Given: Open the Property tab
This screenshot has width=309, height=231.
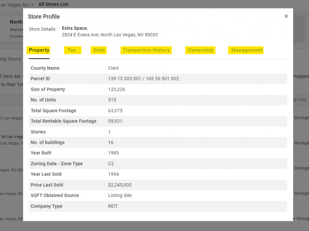Looking at the screenshot, I should [x=39, y=50].
